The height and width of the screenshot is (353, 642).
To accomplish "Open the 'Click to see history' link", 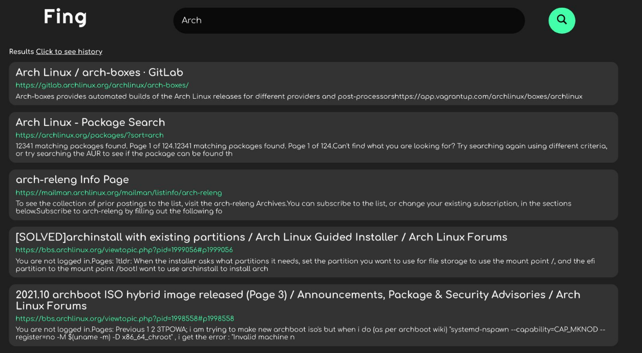I will click(x=69, y=51).
